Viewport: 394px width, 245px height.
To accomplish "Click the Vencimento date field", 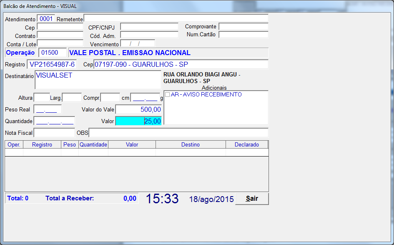I will click(138, 43).
